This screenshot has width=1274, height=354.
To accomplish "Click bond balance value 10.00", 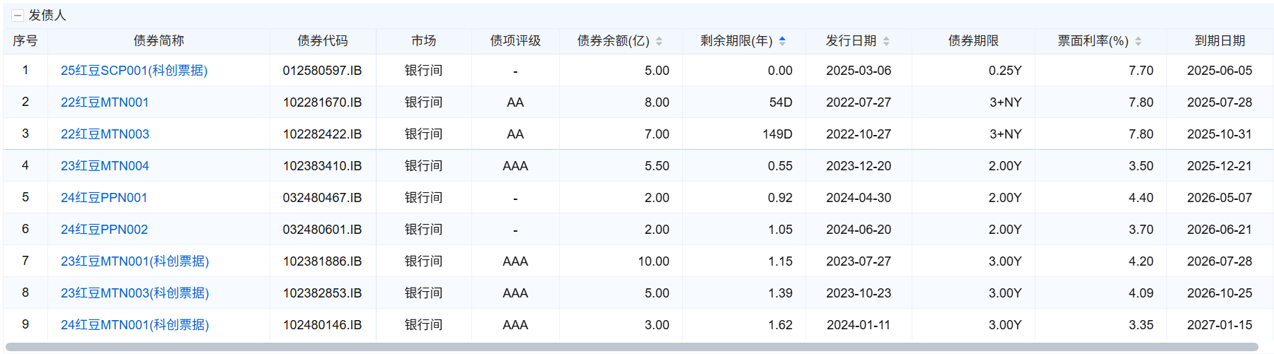I will click(x=653, y=261).
